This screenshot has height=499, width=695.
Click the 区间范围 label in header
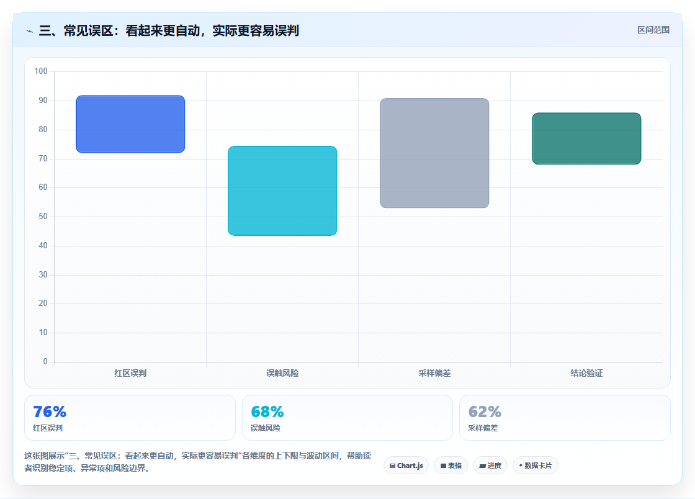pyautogui.click(x=653, y=30)
